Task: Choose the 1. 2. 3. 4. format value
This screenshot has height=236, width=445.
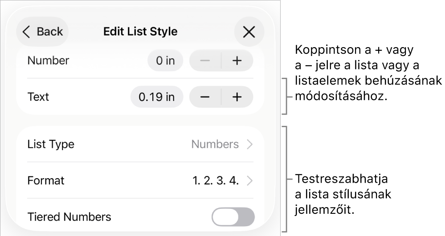Action: tap(216, 180)
